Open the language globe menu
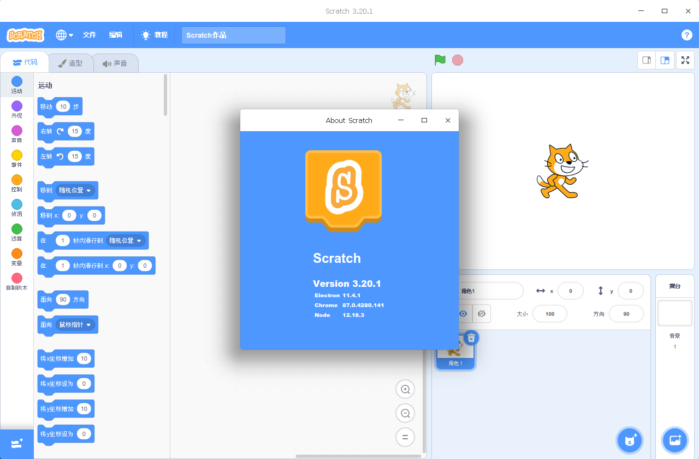Screen dimensions: 699x459 [64, 35]
